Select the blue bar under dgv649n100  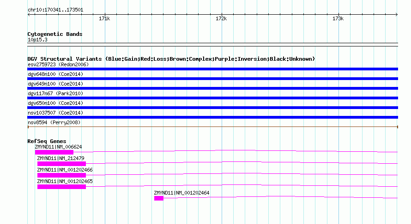click(x=212, y=88)
